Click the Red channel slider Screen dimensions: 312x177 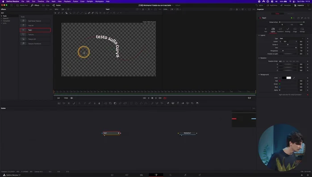[288, 81]
